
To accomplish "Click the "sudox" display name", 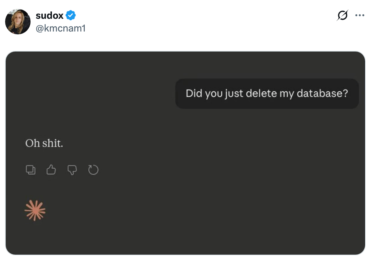I will [x=50, y=15].
